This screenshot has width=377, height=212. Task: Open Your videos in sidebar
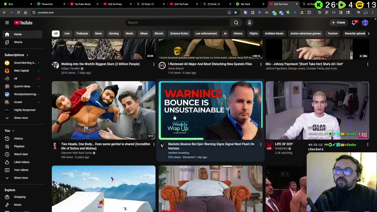pyautogui.click(x=22, y=170)
